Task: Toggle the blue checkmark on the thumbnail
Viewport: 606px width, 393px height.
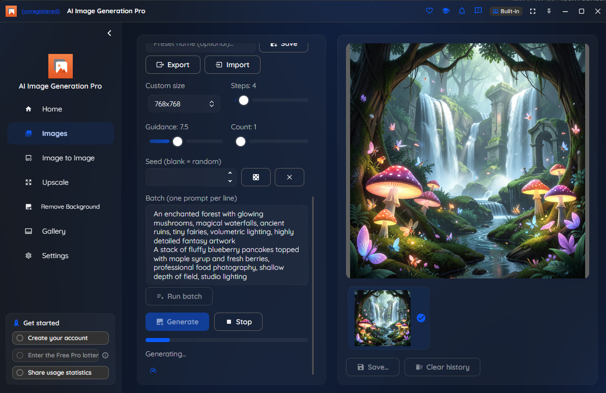Action: point(421,318)
